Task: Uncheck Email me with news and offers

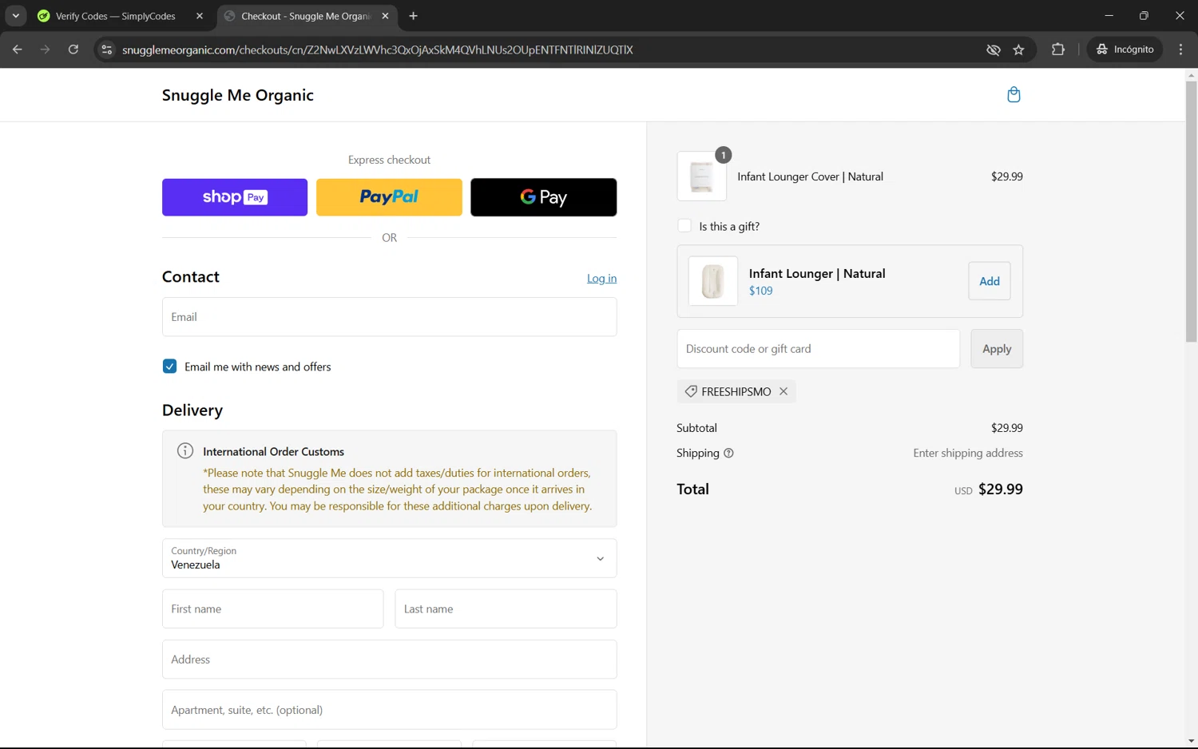Action: click(169, 367)
